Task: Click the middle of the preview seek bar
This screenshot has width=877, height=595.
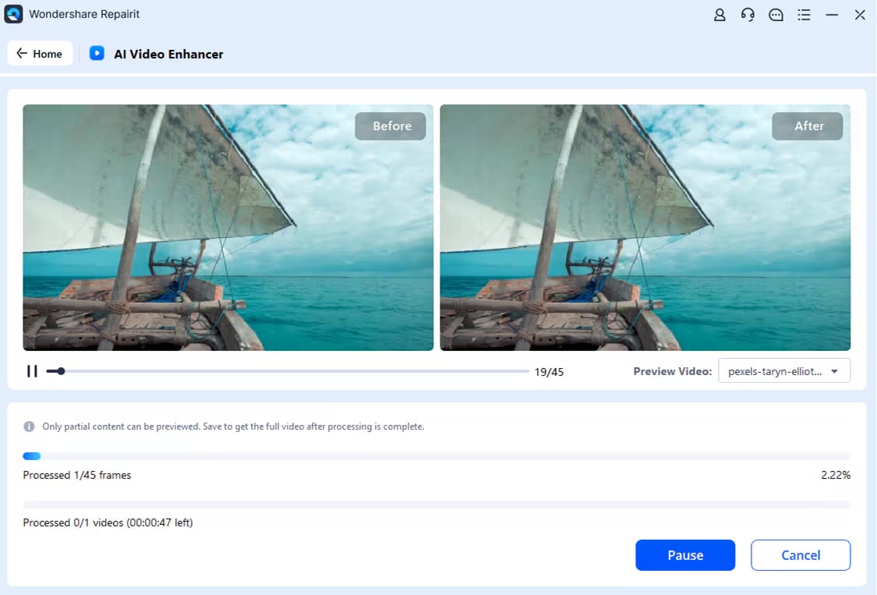Action: tap(288, 371)
